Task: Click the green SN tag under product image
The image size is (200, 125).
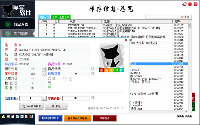Action: 116,70
